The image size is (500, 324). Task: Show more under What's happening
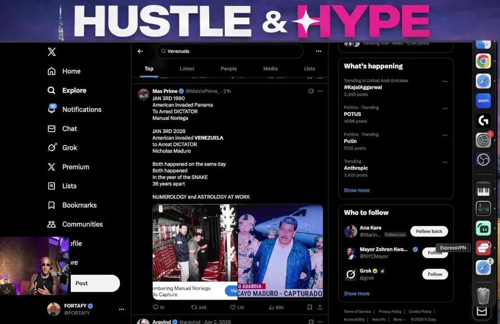[357, 190]
